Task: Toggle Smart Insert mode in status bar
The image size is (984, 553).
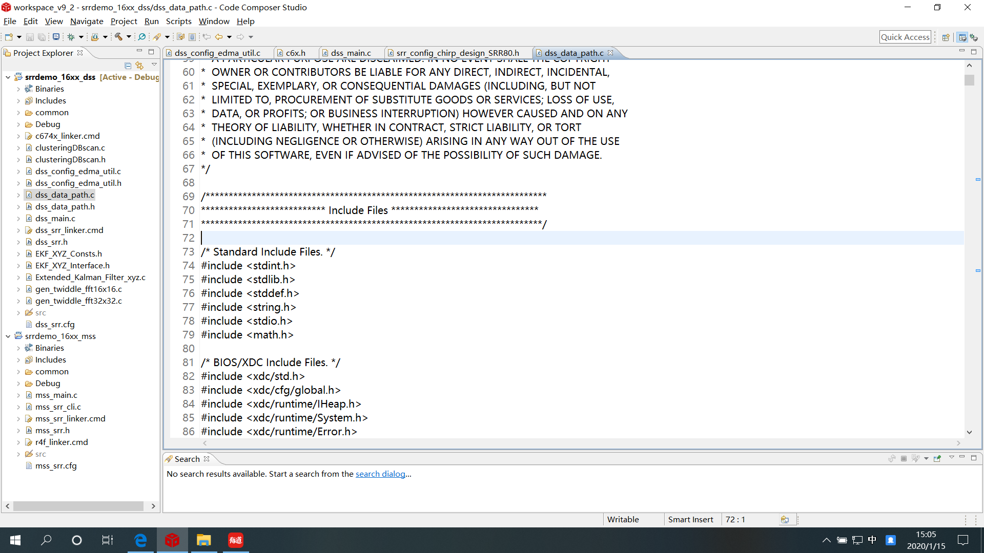Action: coord(690,519)
